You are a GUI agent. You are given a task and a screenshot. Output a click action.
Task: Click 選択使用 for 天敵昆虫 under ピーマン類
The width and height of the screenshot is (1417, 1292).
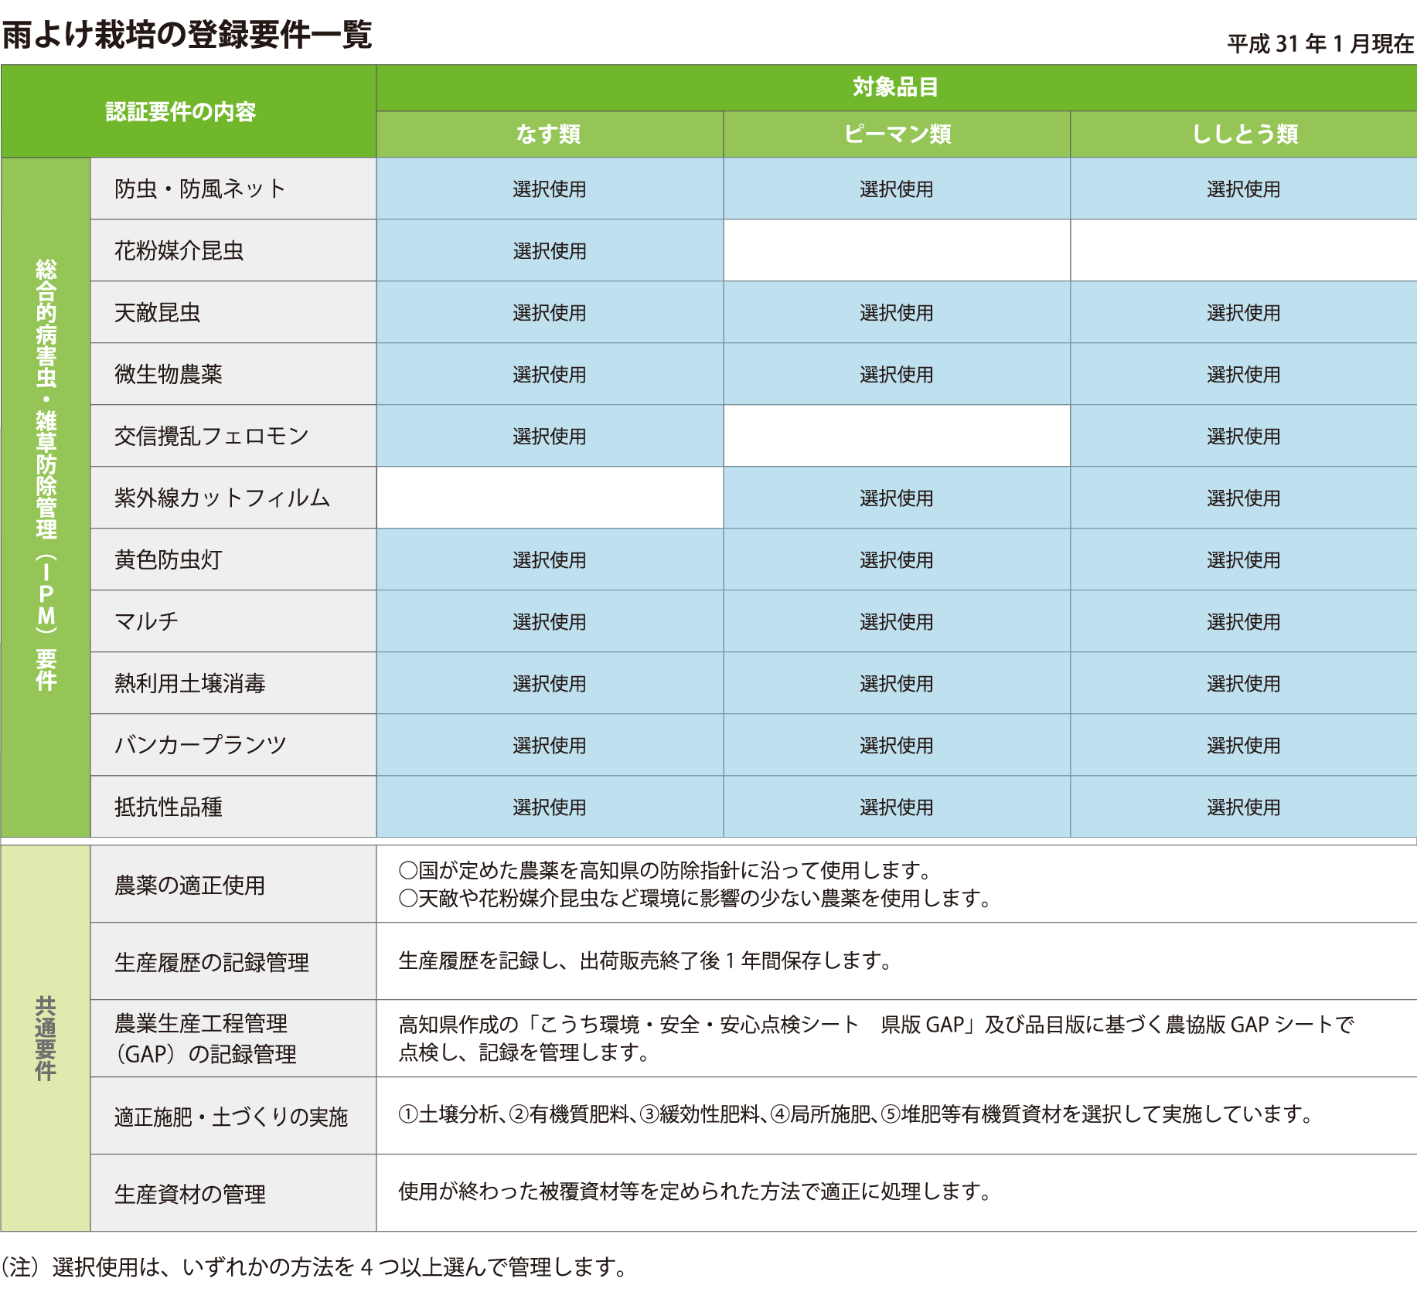tap(897, 313)
